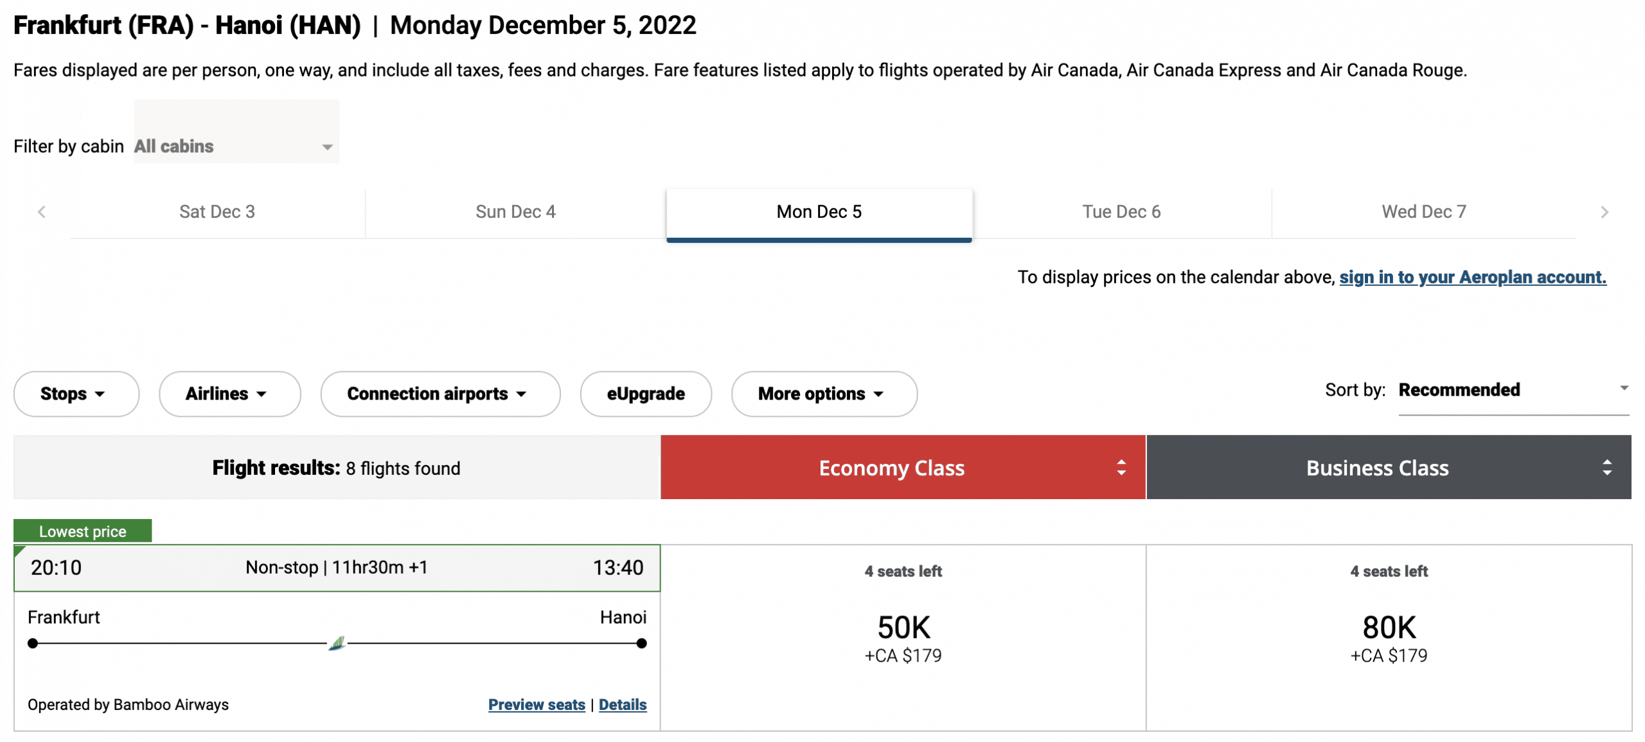Viewport: 1645px width, 742px height.
Task: View flight Details link
Action: [x=622, y=705]
